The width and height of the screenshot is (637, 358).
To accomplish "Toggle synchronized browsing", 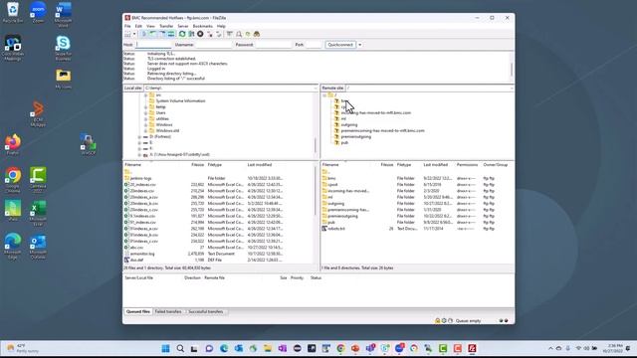I will [x=248, y=34].
